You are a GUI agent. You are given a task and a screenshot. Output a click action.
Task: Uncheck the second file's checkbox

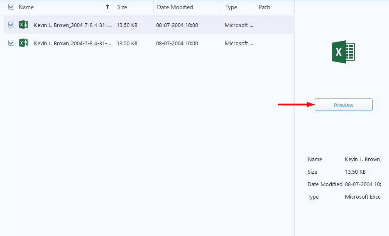coord(11,43)
